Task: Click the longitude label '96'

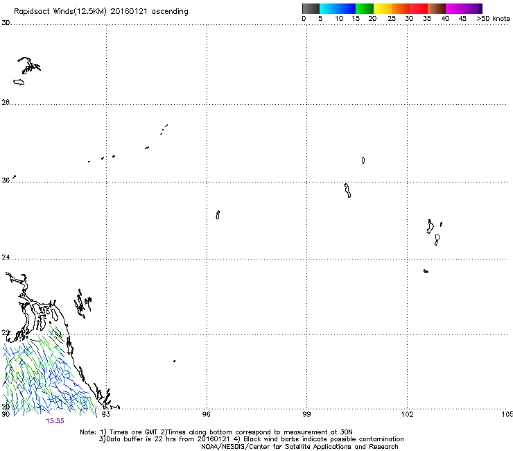Action: (x=206, y=414)
